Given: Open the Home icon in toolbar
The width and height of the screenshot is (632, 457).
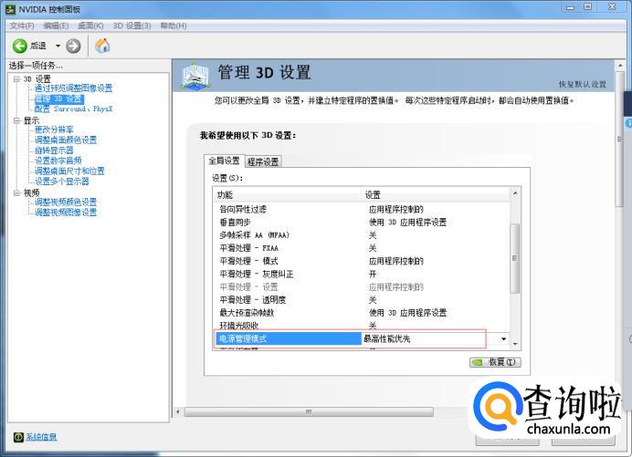Looking at the screenshot, I should (x=102, y=46).
